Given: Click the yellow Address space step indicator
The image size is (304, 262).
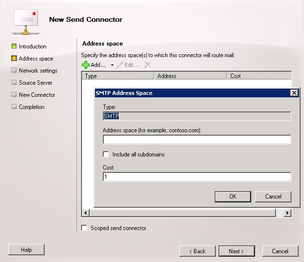Looking at the screenshot, I should (x=14, y=58).
